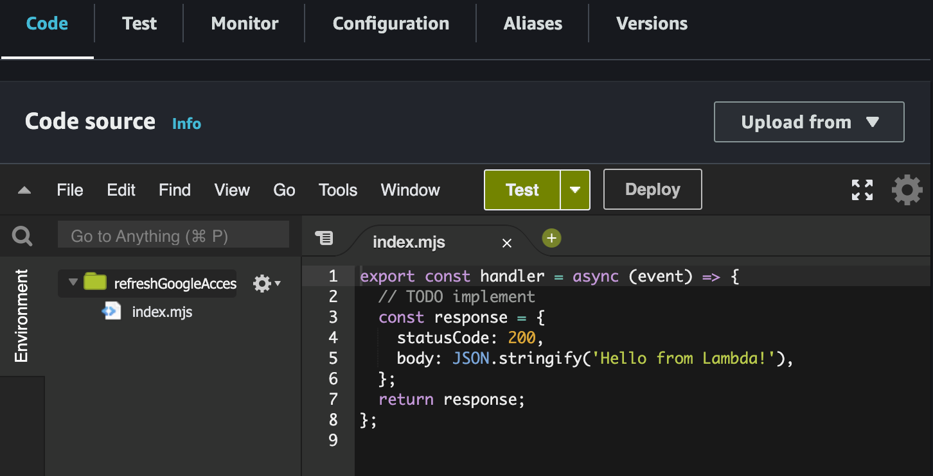Screen dimensions: 933x476
Task: Open the Tools menu
Action: pos(338,190)
